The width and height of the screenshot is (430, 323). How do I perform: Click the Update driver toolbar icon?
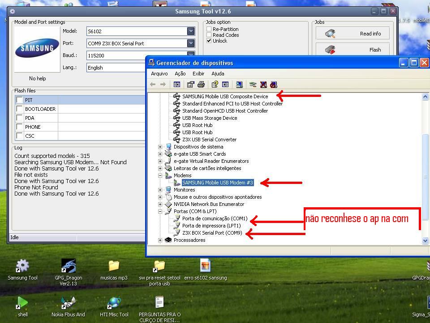tap(253, 85)
